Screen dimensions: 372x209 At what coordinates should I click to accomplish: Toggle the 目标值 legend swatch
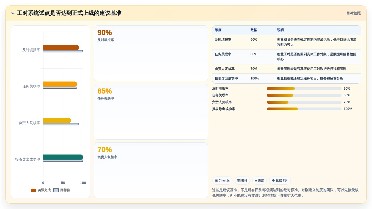(x=56, y=190)
